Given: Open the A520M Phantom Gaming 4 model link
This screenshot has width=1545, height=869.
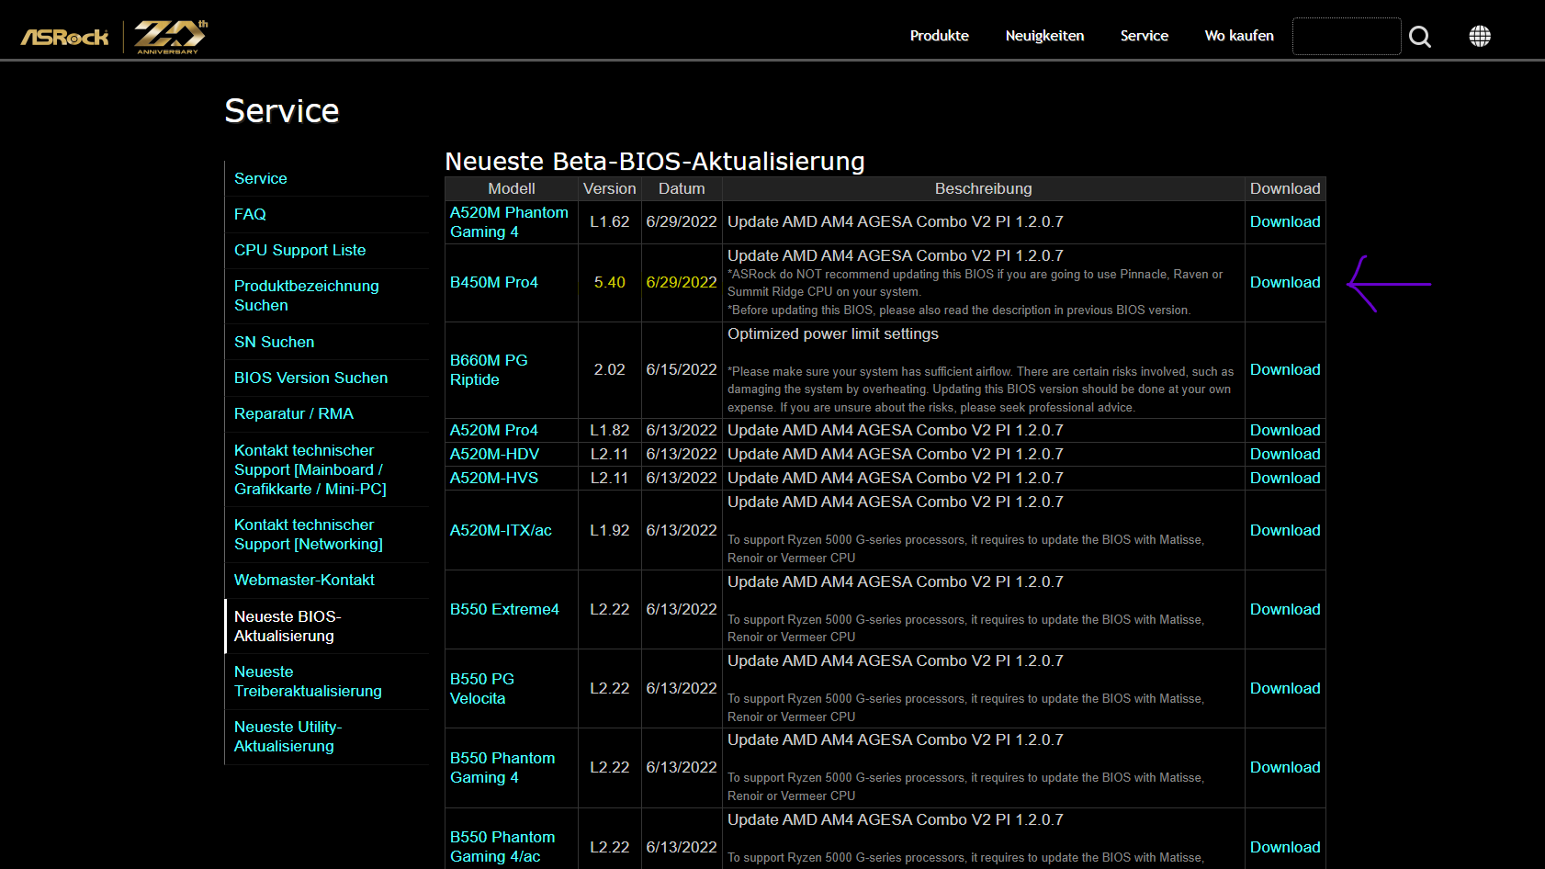Looking at the screenshot, I should (509, 222).
